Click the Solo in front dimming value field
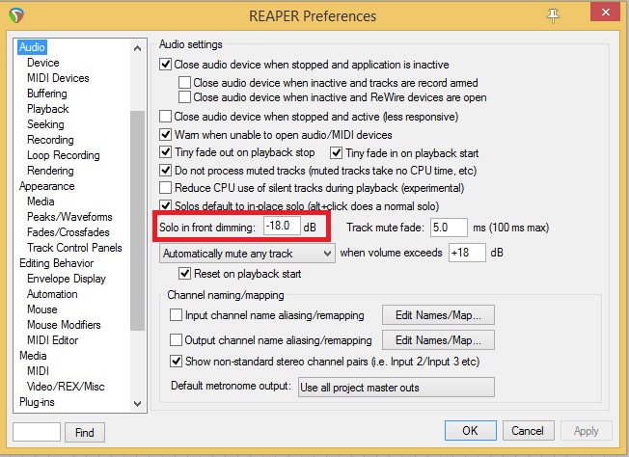This screenshot has height=457, width=629. [x=282, y=227]
